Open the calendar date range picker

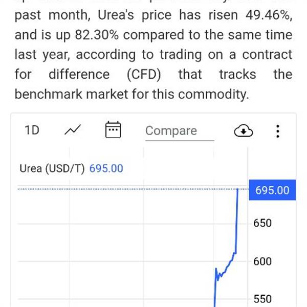[x=113, y=130]
